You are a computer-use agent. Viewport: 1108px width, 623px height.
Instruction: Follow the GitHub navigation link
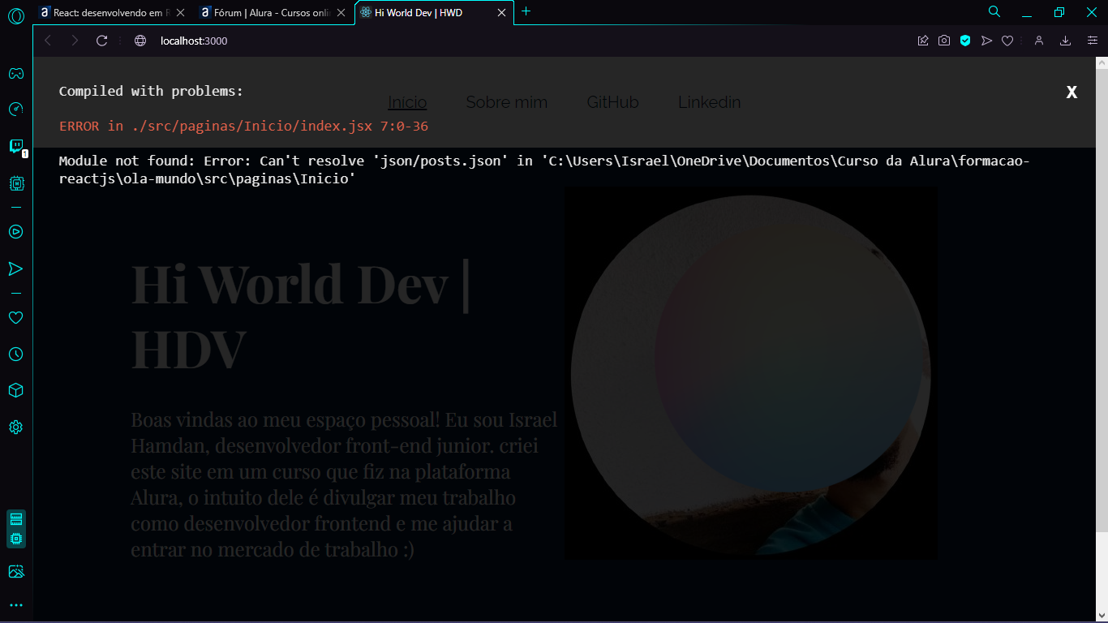coord(612,102)
